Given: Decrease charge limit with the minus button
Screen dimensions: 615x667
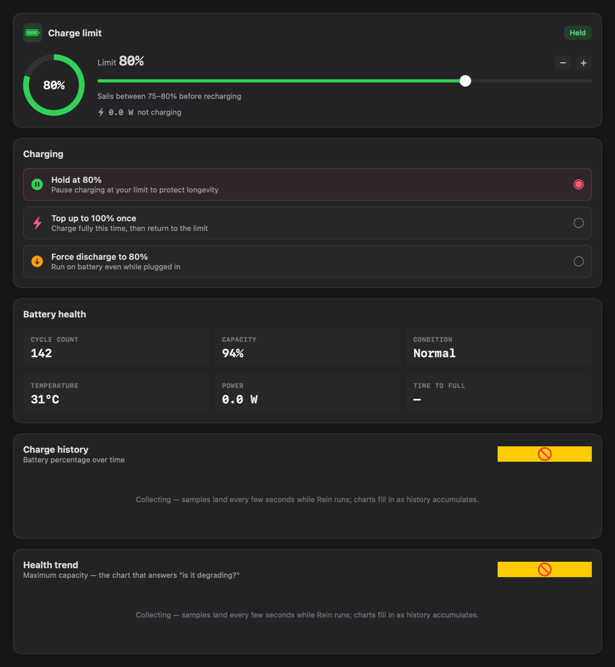Looking at the screenshot, I should tap(563, 63).
